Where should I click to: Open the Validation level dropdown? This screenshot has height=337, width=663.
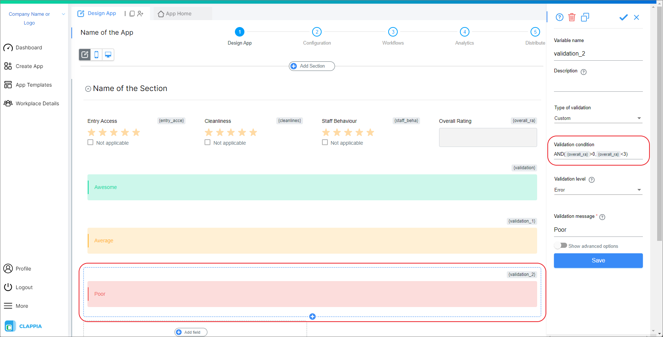pyautogui.click(x=598, y=190)
